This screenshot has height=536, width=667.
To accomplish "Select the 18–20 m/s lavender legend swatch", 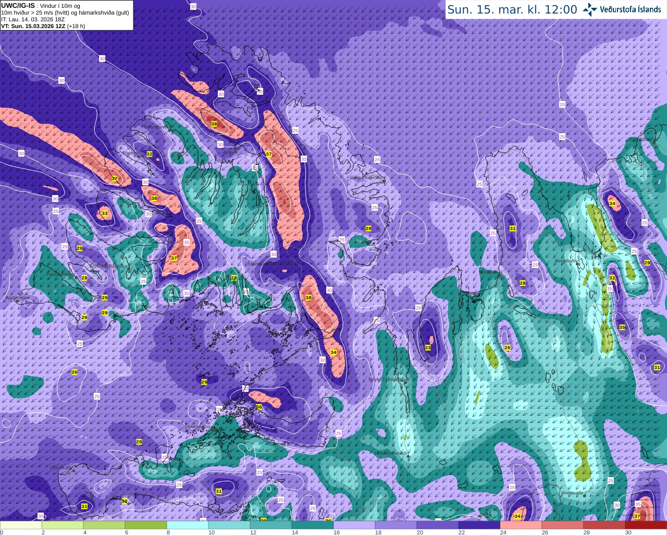I will coord(396,525).
